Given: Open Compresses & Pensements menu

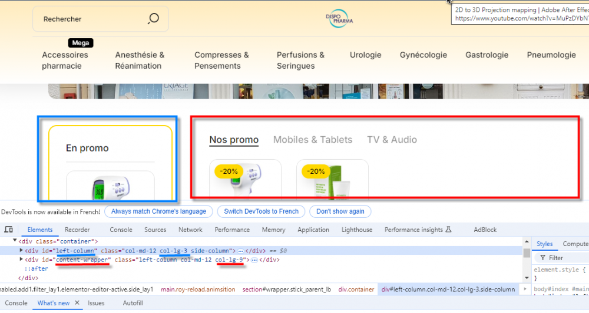Looking at the screenshot, I should click(x=221, y=60).
